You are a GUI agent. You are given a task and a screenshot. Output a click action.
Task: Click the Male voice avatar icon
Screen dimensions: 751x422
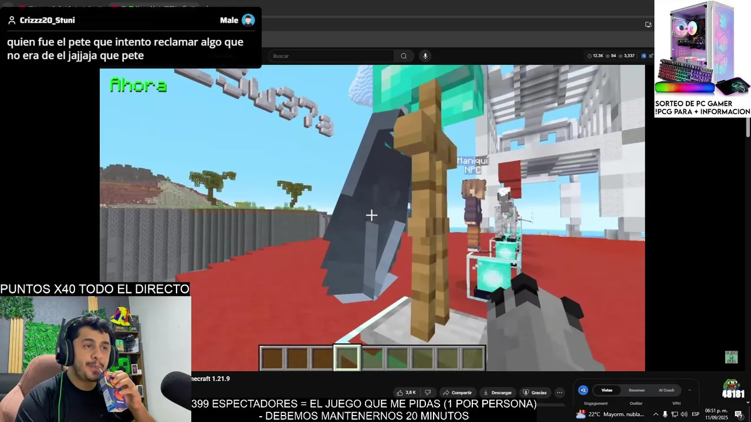(x=248, y=21)
